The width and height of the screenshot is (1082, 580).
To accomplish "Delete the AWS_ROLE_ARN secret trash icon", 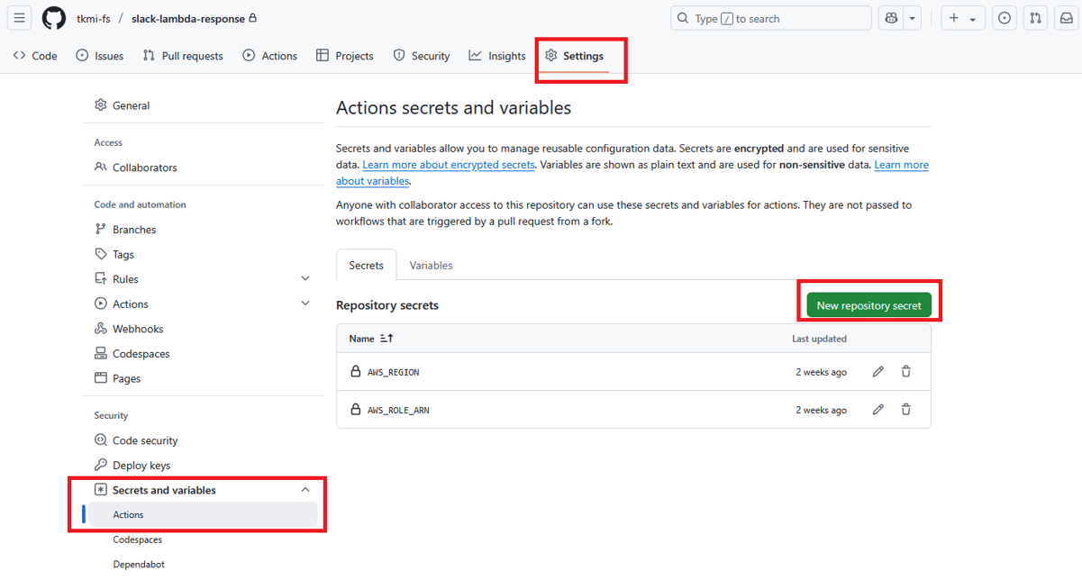I will coord(905,409).
